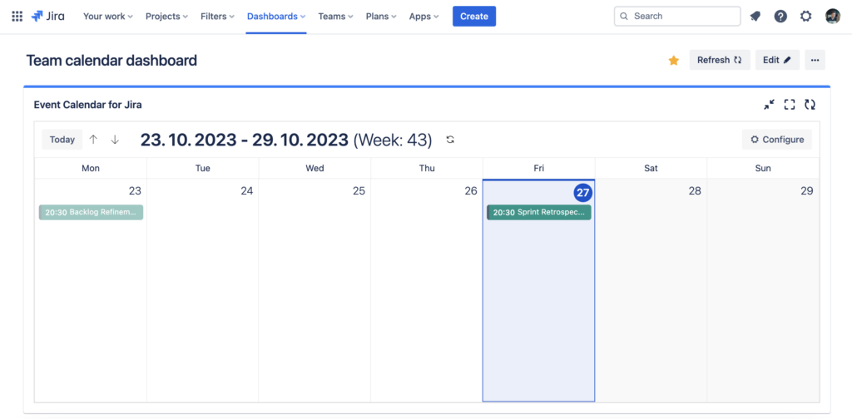Open the Sprint Retrospective event on Friday
This screenshot has width=852, height=419.
point(538,213)
